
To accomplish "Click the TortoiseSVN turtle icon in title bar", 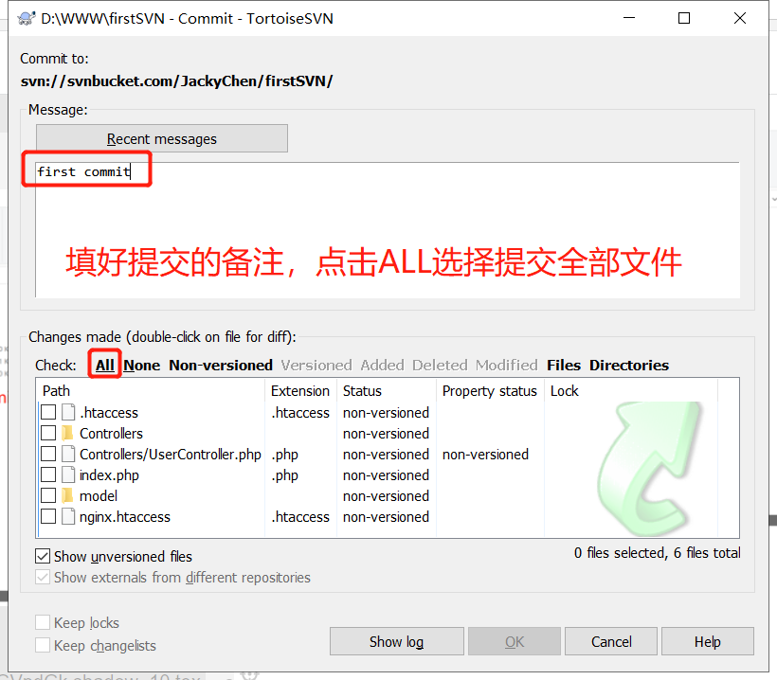I will click(27, 18).
